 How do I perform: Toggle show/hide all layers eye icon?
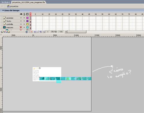(21, 14)
